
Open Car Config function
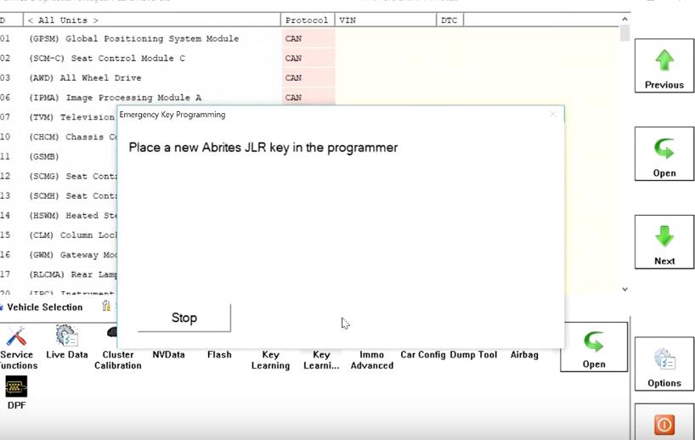(423, 354)
